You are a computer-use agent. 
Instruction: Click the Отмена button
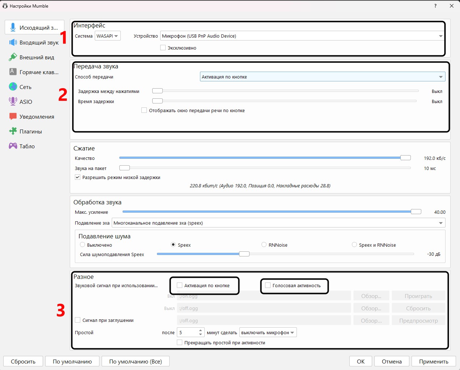[x=392, y=361]
